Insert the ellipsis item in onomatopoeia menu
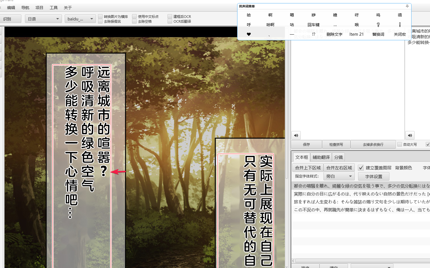Screen dimensions: 430x268 335,25
